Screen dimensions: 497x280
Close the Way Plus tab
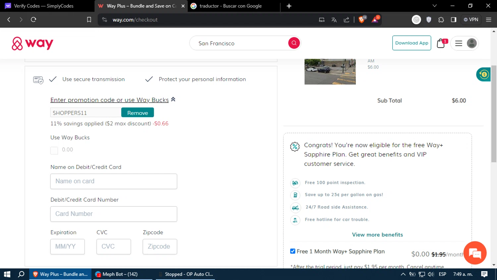pyautogui.click(x=183, y=6)
